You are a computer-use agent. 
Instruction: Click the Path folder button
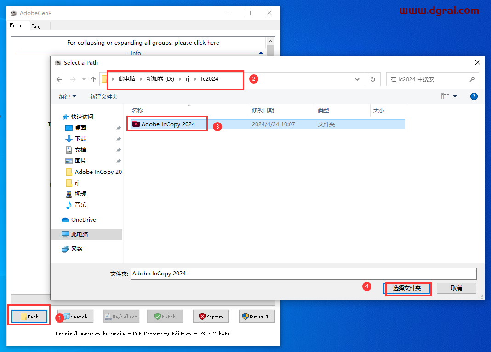pos(29,317)
